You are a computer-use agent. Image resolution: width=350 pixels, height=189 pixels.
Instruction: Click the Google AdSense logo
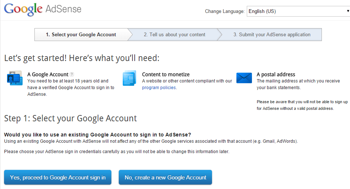(43, 9)
